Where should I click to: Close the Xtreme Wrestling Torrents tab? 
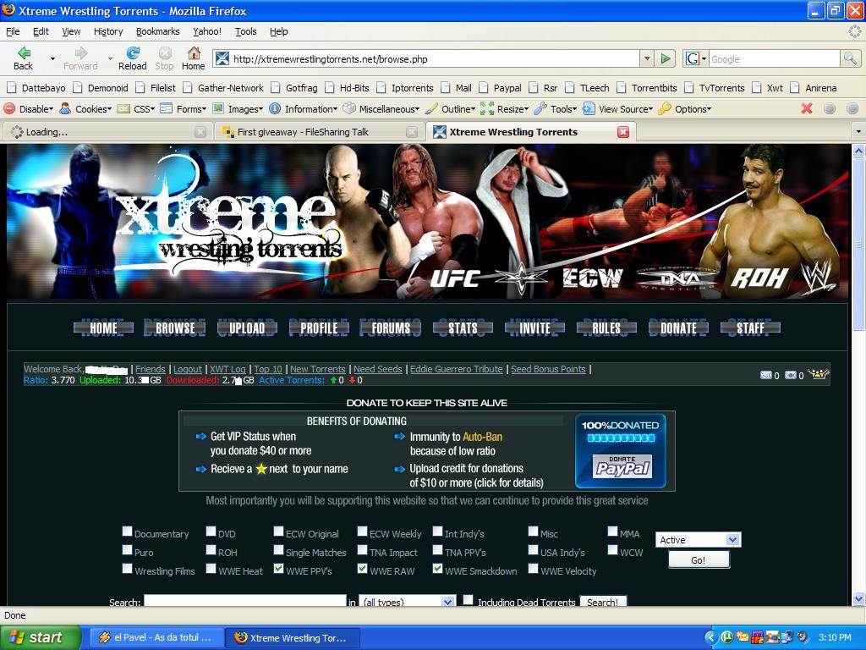click(x=623, y=132)
